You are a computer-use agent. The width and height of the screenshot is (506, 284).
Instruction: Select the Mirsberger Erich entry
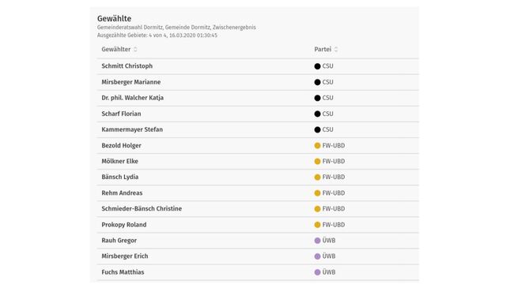258,256
